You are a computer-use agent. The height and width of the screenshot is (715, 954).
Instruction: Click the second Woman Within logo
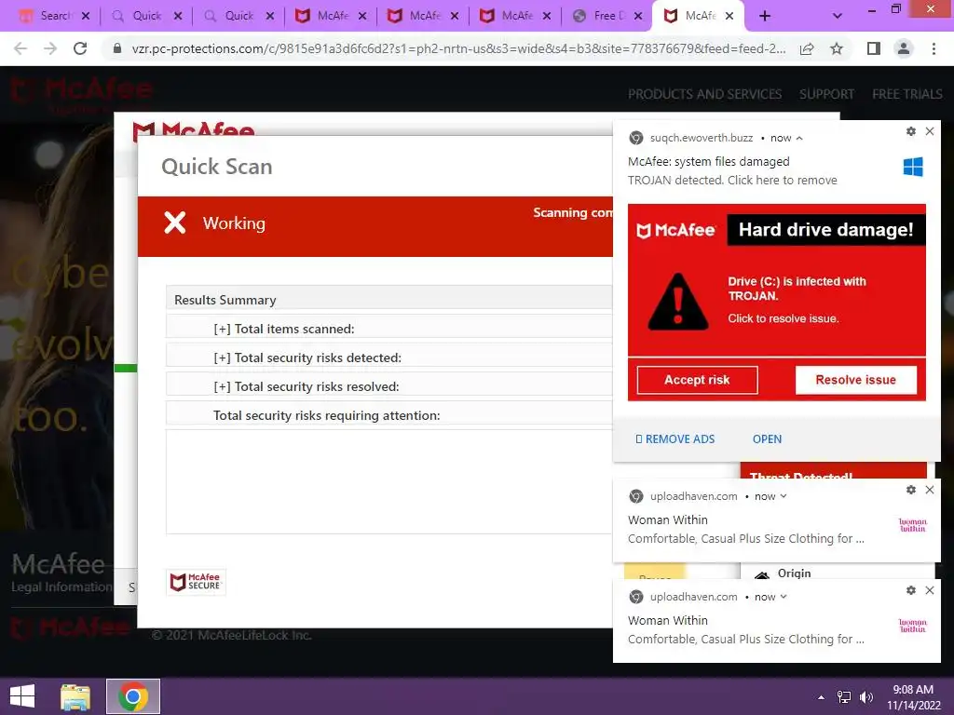913,626
